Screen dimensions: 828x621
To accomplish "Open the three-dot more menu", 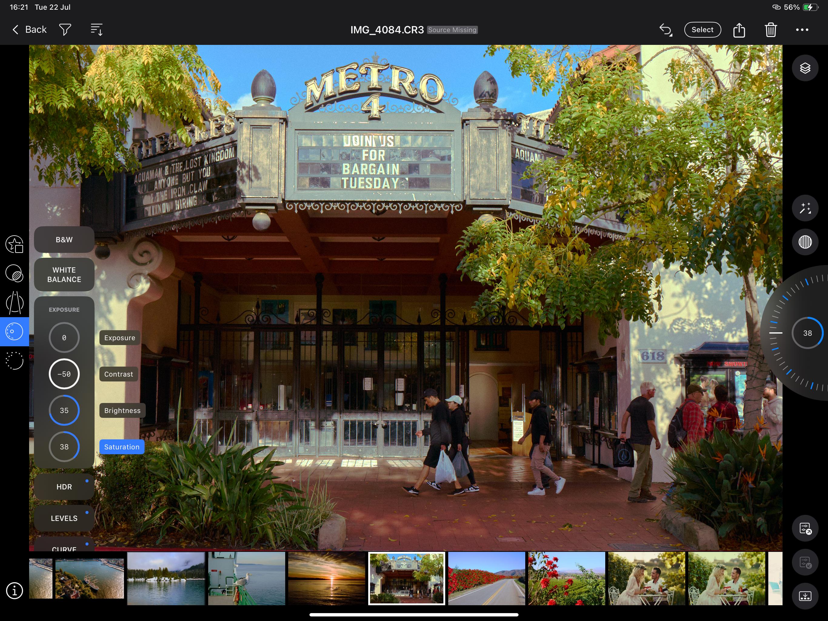I will pos(802,30).
